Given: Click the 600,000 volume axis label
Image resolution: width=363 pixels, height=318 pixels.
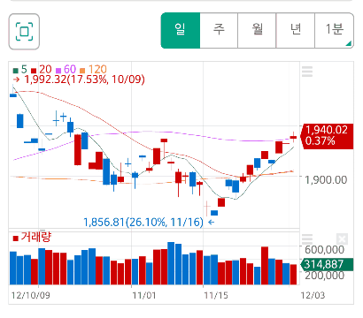Looking at the screenshot, I should (324, 250).
